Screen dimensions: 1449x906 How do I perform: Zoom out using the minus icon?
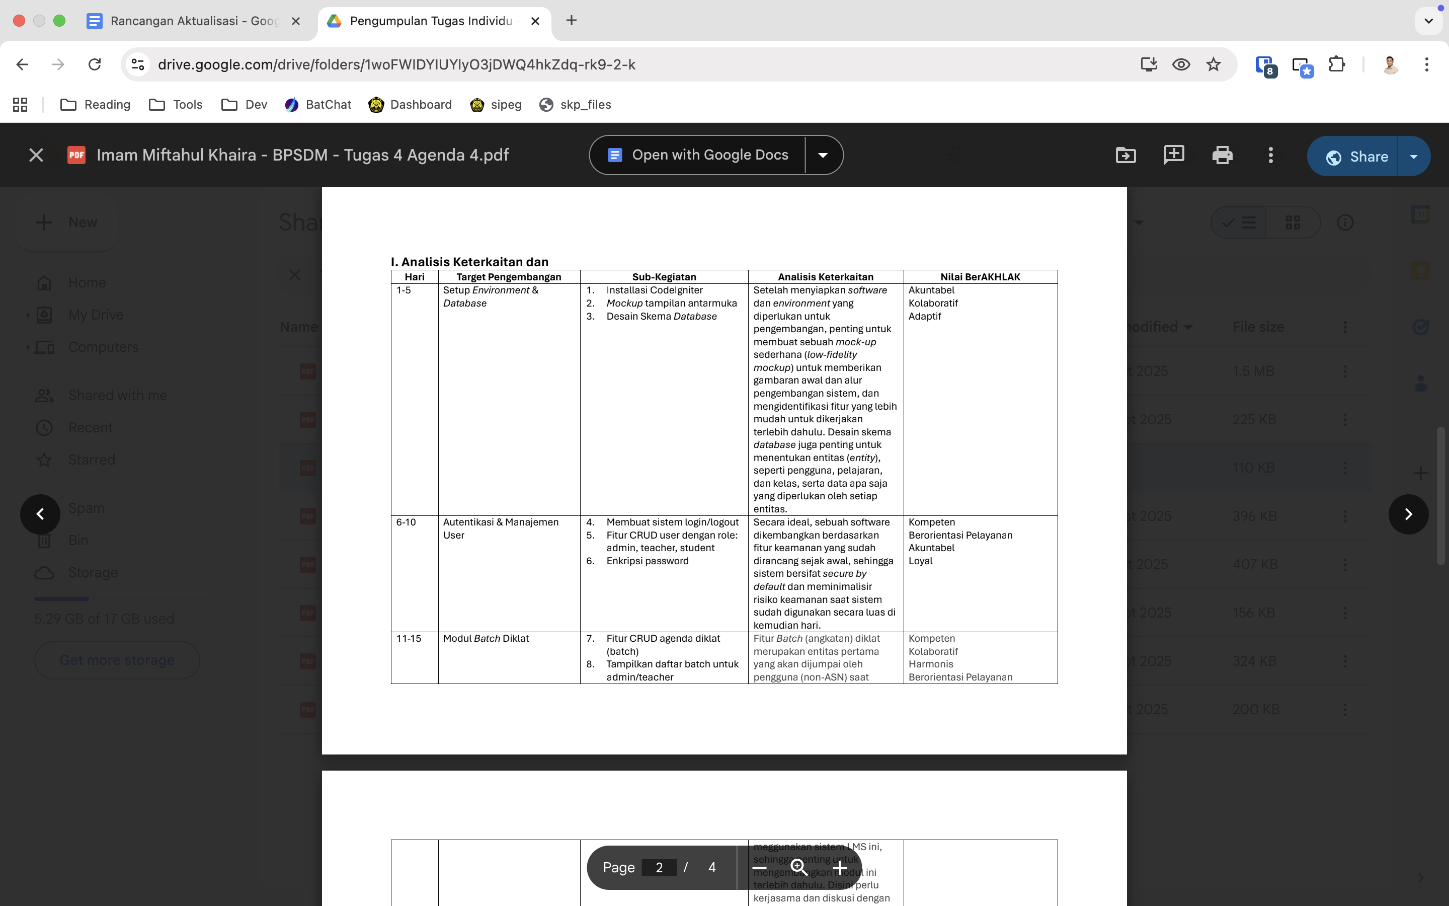(759, 867)
